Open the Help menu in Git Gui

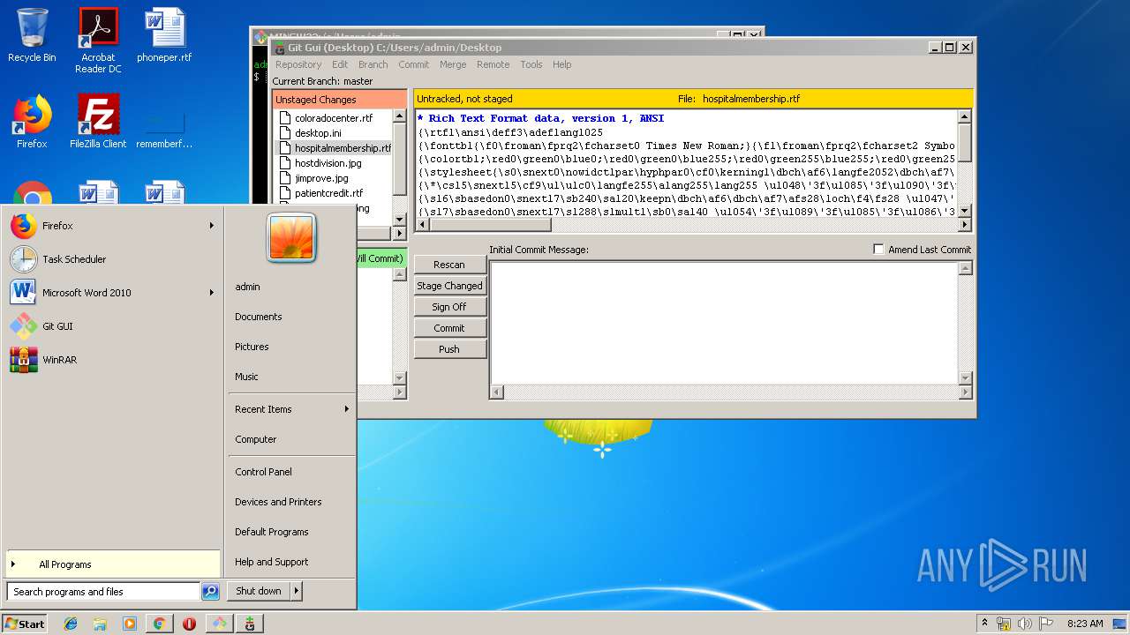562,64
